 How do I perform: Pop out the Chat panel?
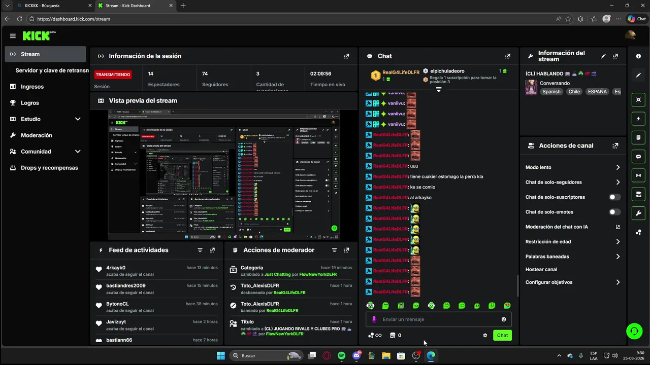[507, 56]
